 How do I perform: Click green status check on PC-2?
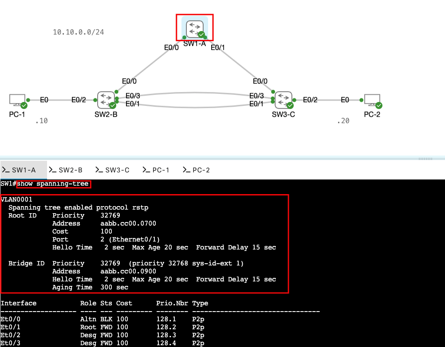click(x=379, y=105)
